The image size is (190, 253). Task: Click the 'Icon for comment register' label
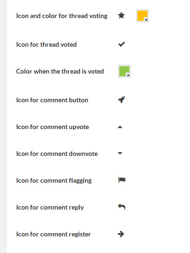pos(54,234)
